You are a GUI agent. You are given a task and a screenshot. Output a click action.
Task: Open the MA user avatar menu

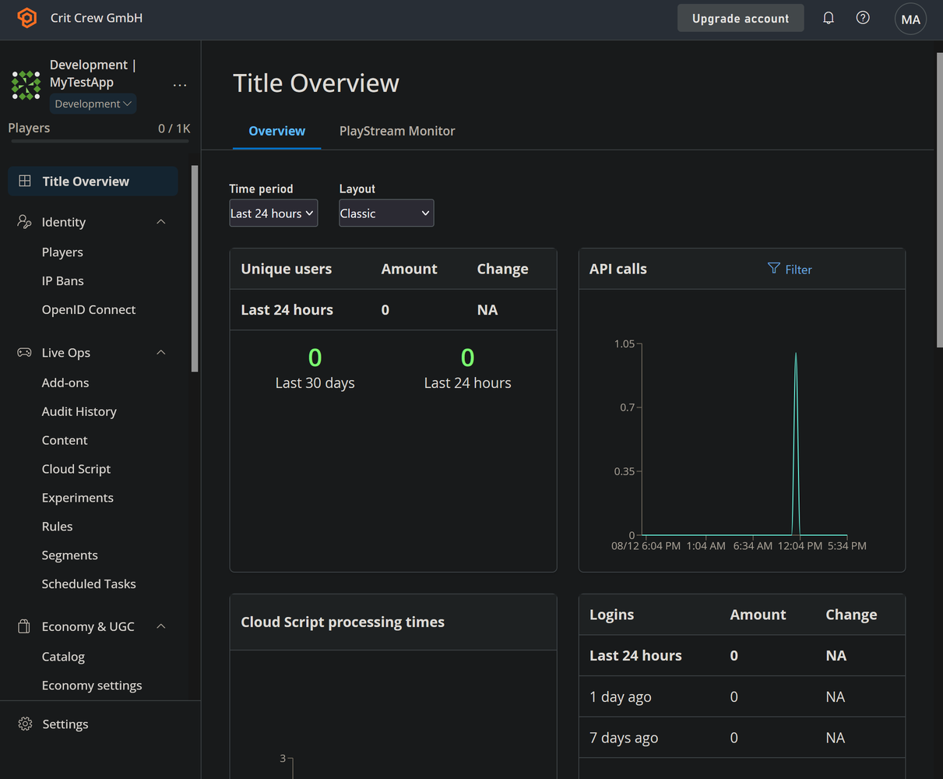pyautogui.click(x=910, y=19)
